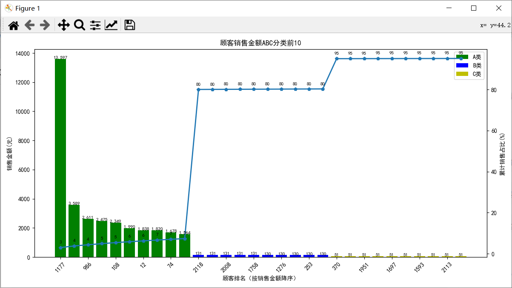Click the right y-axis tick label 40
512x288 pixels.
pos(494,172)
